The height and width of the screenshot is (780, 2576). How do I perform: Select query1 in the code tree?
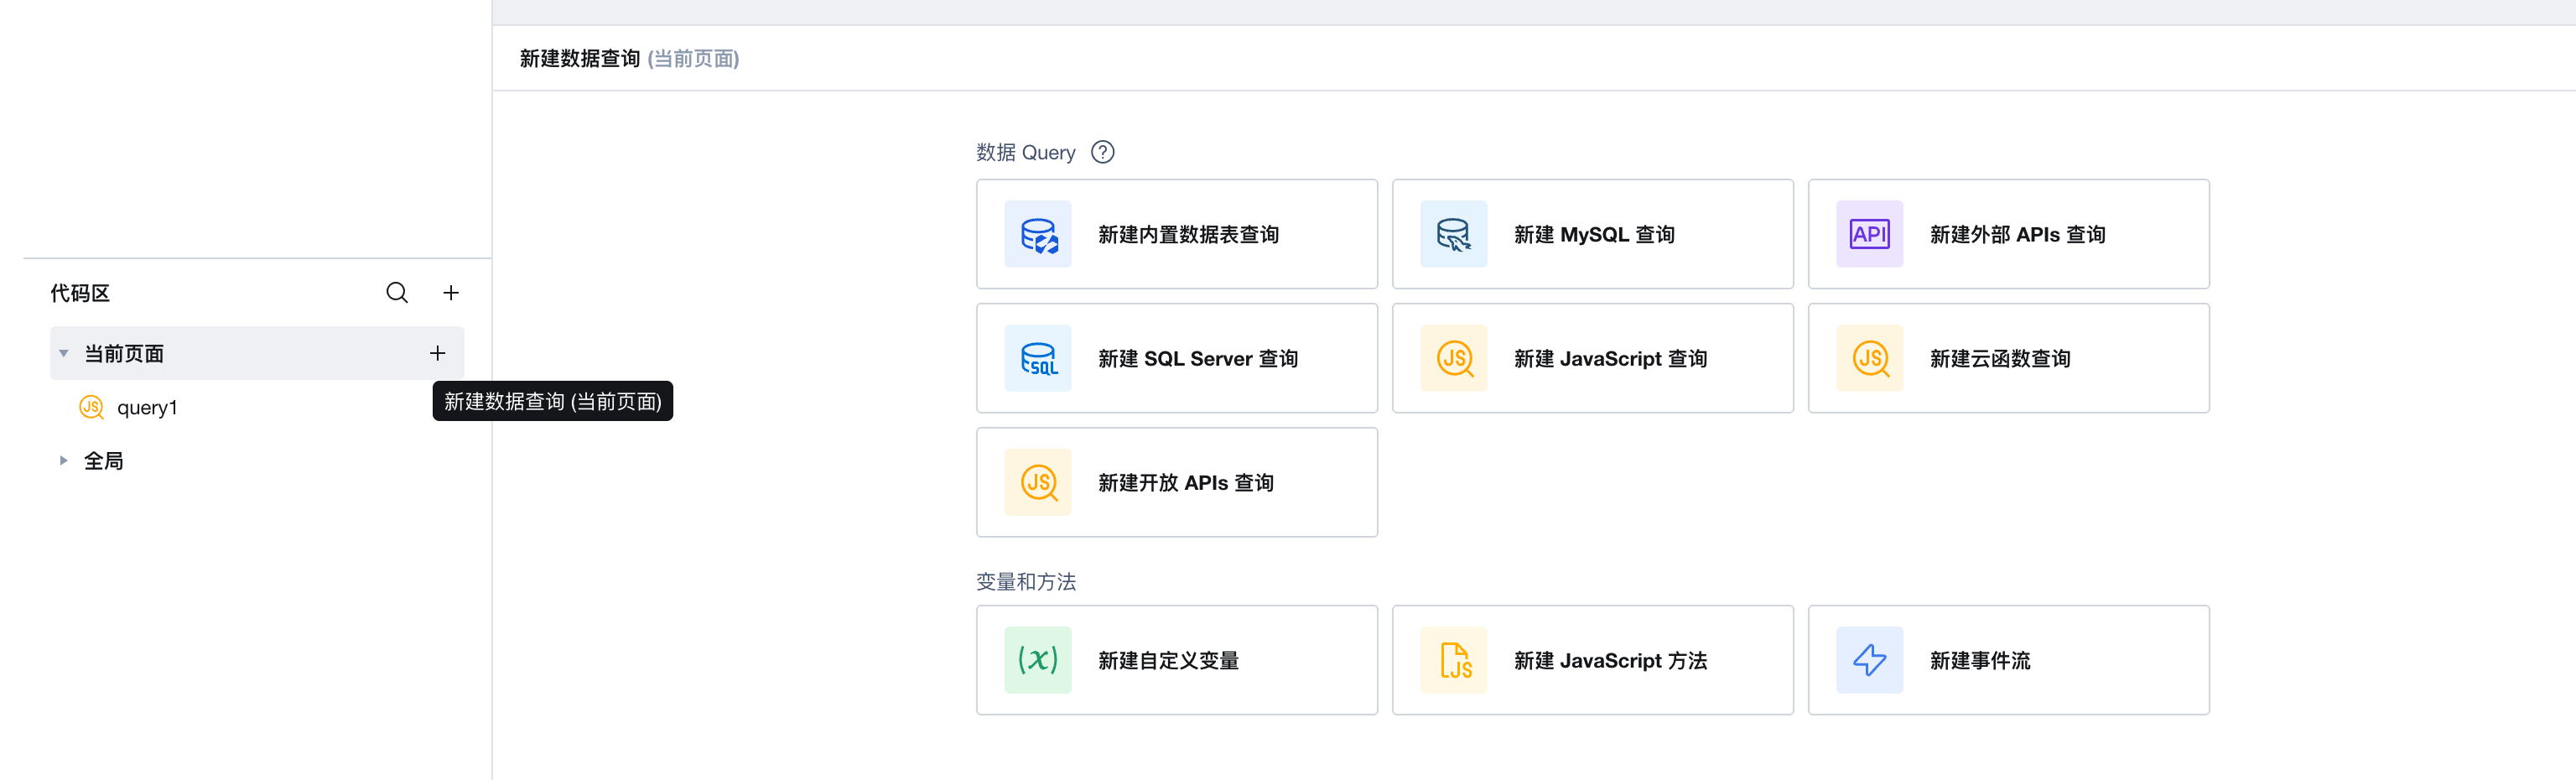tap(147, 408)
